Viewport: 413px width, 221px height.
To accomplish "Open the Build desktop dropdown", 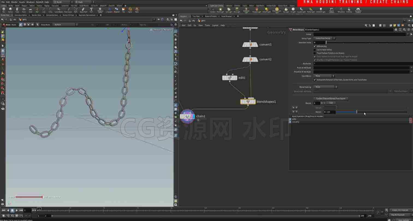I will click(63, 2).
